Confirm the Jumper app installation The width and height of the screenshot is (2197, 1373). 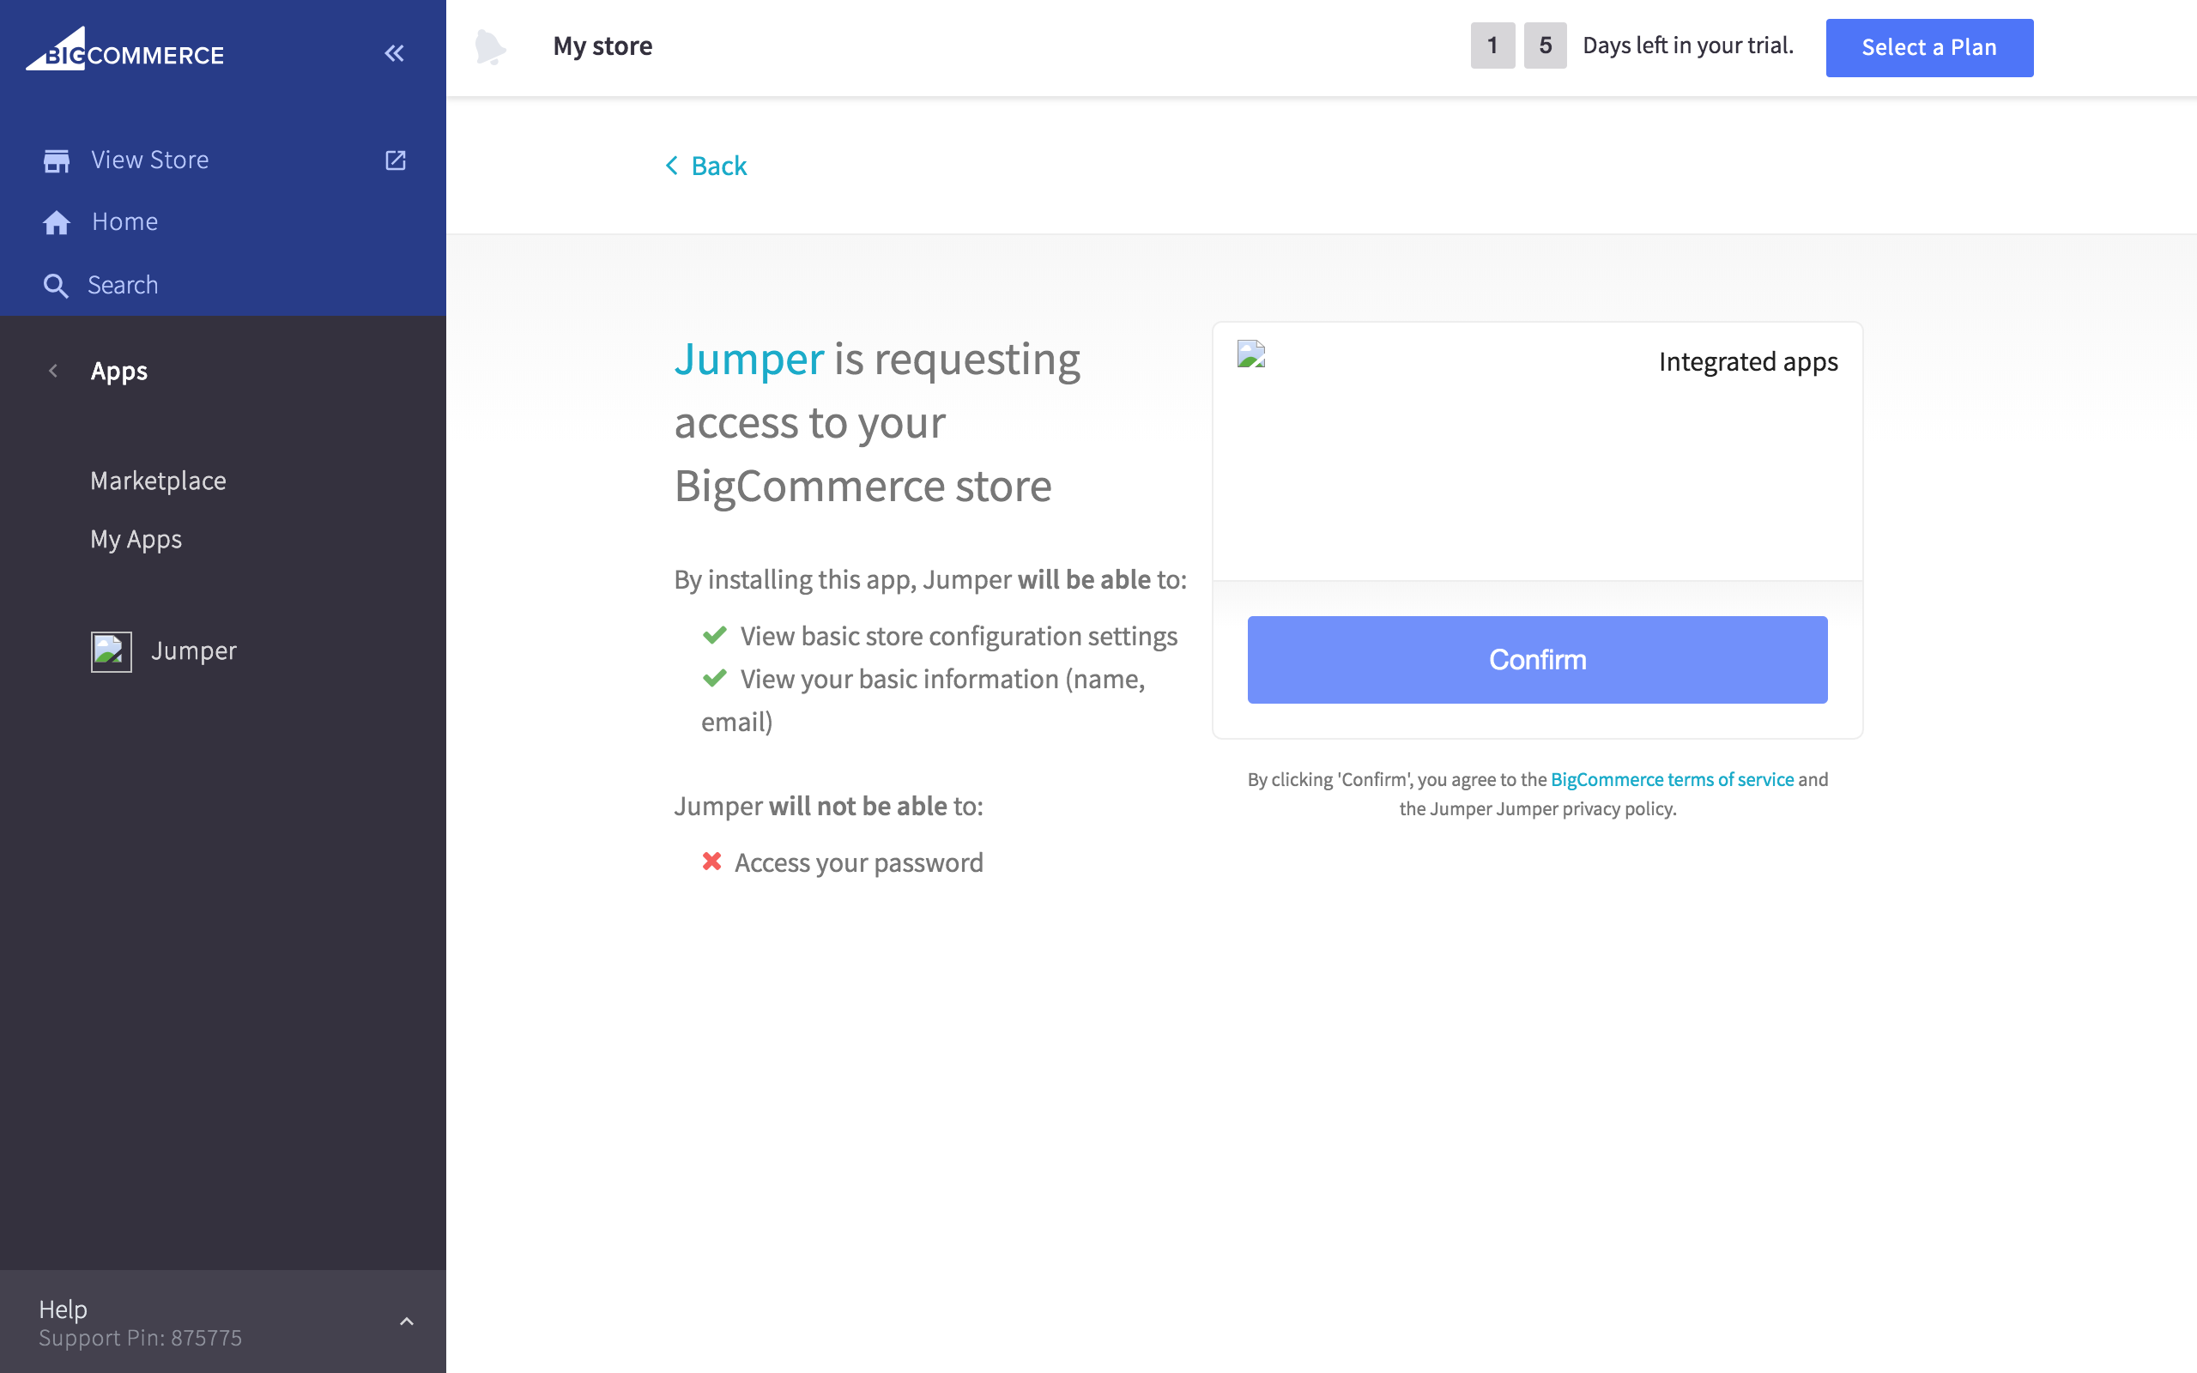(1537, 660)
